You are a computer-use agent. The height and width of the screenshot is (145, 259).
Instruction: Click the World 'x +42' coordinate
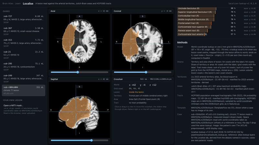click(132, 85)
